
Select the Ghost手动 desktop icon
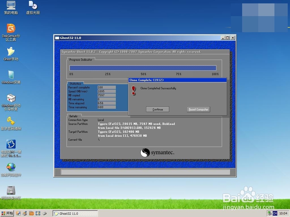coord(11,54)
